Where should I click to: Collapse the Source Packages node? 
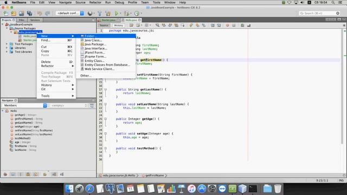(7, 28)
